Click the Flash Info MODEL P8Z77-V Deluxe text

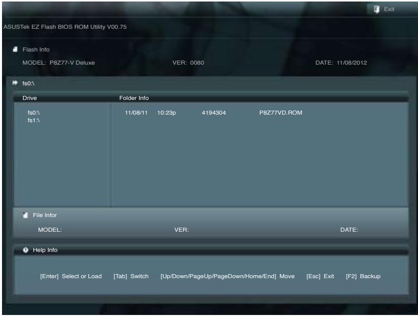point(58,63)
